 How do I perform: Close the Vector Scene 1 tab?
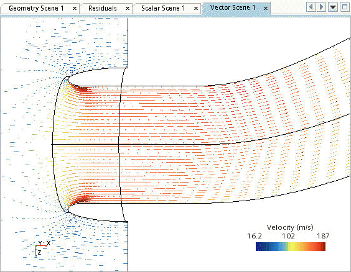[266, 9]
